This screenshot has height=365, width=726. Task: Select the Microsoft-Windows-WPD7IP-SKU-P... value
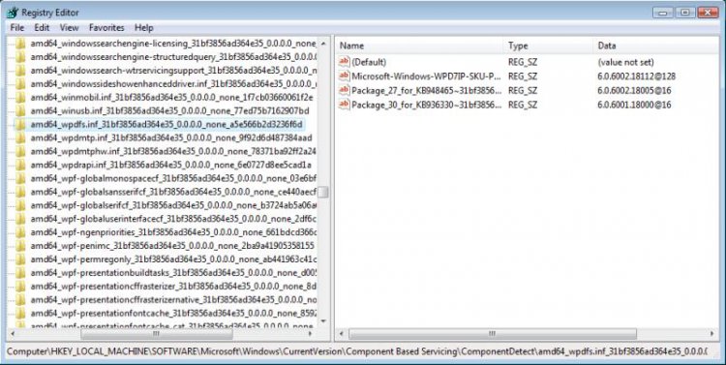pos(427,76)
